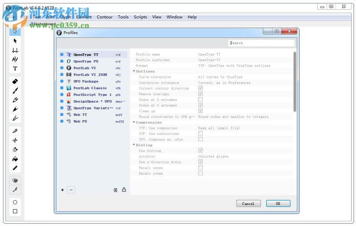Toggle Use hinting checkbox
356x226 pixels.
[201, 150]
